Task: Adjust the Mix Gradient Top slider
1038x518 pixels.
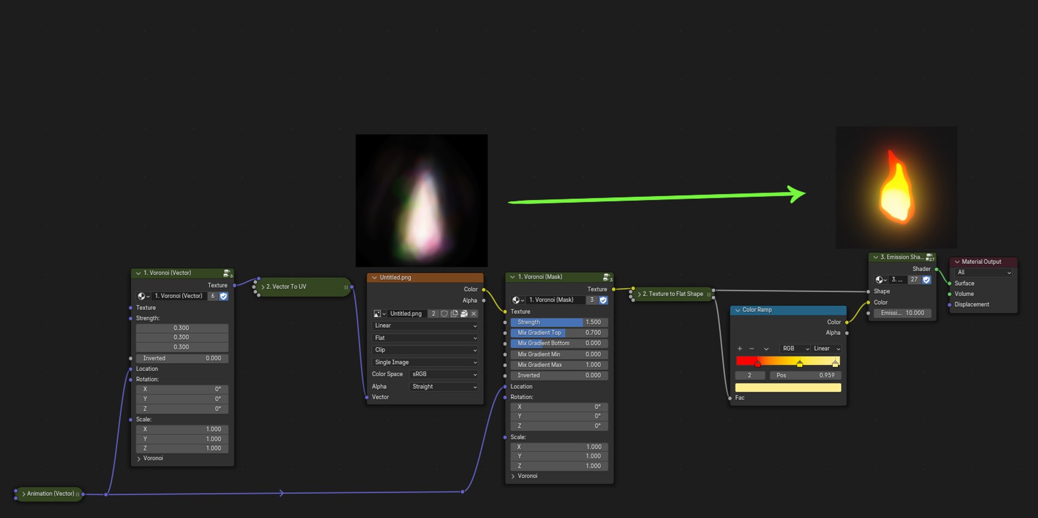Action: pos(560,333)
